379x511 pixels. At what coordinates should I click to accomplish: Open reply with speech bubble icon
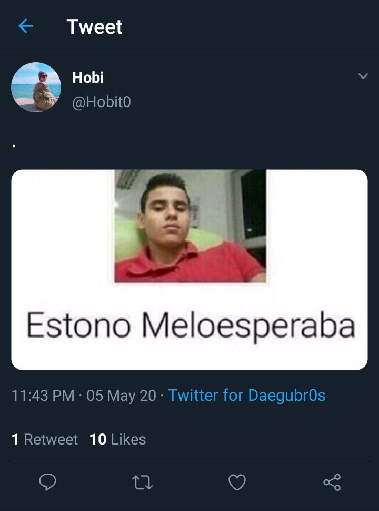tap(47, 482)
